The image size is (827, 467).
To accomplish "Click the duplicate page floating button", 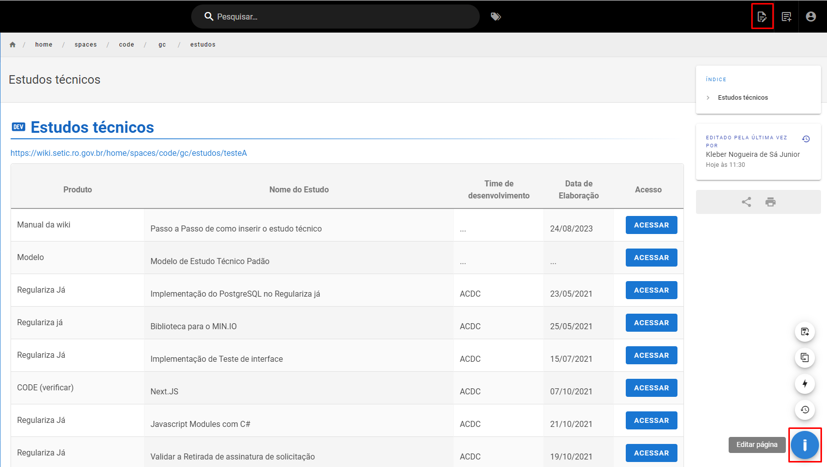I will pos(805,358).
